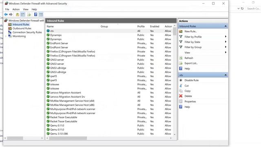Open address dropdown in background window

[238, 9]
